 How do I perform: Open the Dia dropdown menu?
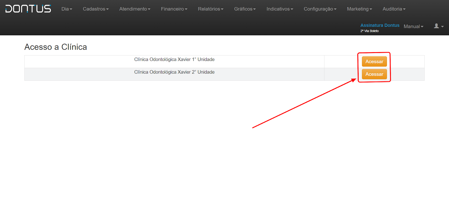tap(67, 9)
